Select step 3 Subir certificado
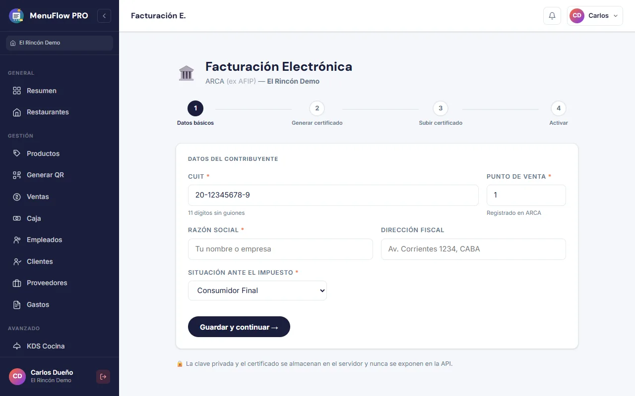The image size is (635, 396). click(x=441, y=113)
